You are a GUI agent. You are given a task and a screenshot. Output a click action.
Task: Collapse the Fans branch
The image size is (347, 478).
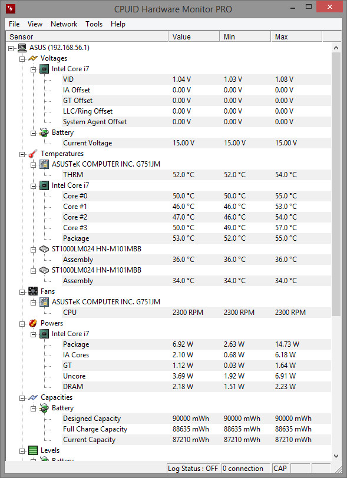(22, 292)
